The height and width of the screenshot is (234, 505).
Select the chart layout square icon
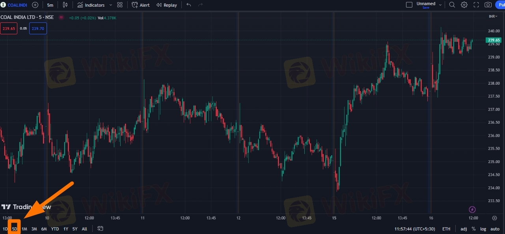pos(409,5)
